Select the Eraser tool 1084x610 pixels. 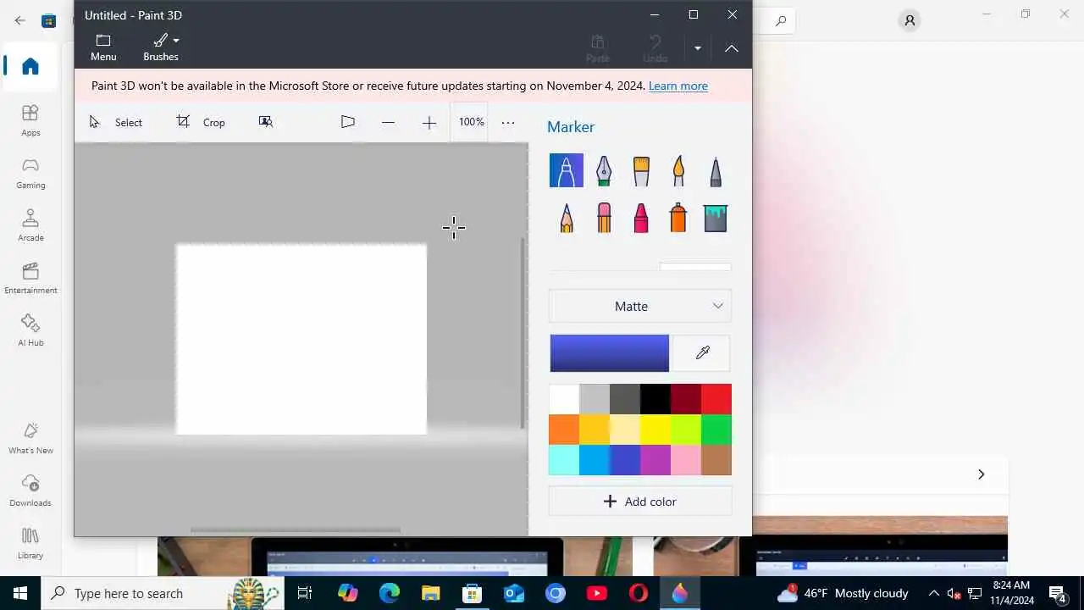click(x=603, y=218)
